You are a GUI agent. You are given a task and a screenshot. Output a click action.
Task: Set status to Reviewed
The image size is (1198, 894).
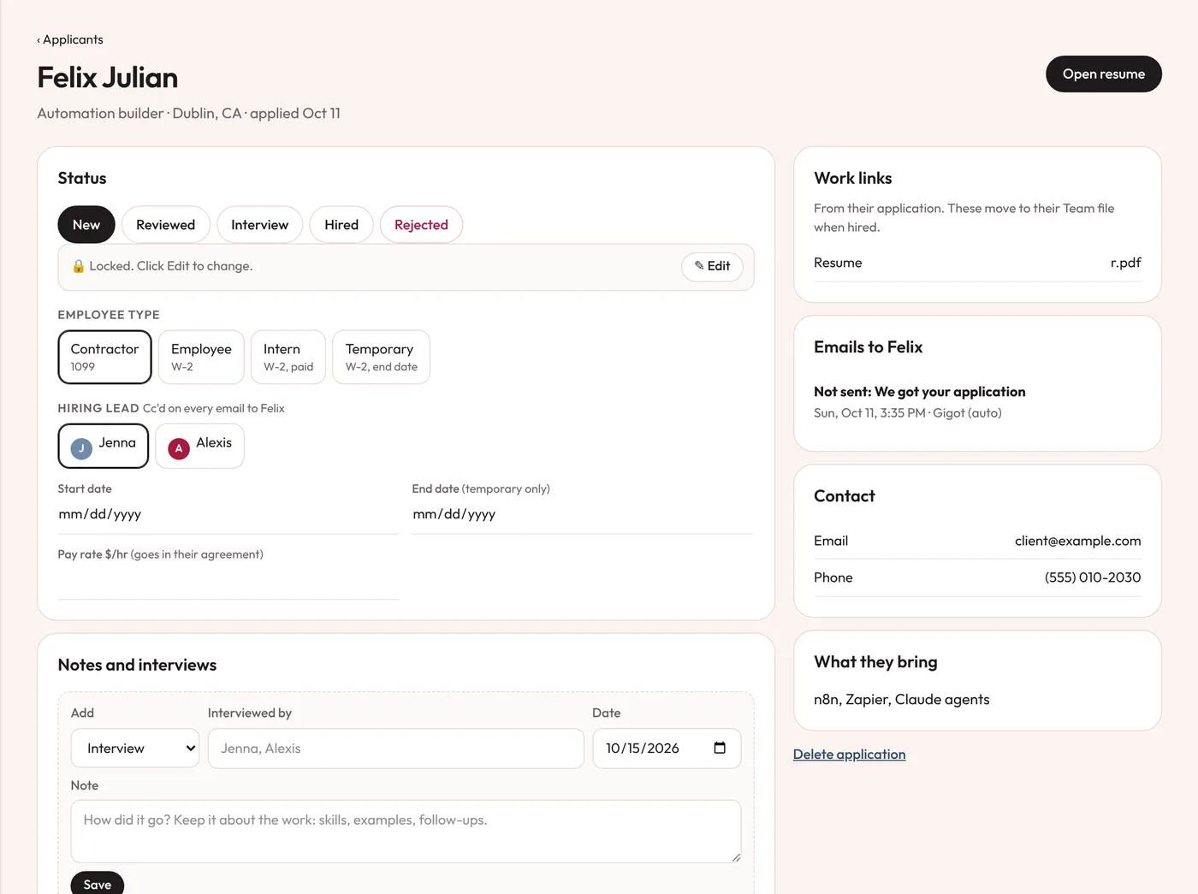click(166, 225)
